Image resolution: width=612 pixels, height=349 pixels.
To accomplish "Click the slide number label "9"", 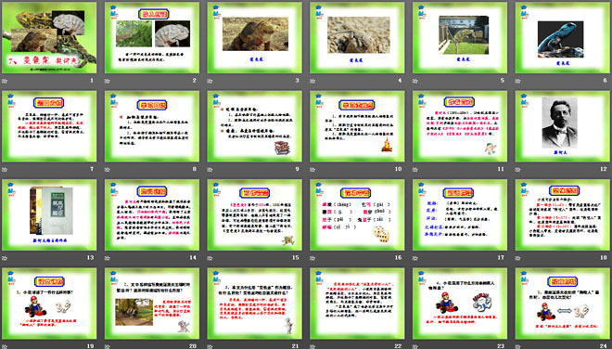I will pyautogui.click(x=297, y=169).
